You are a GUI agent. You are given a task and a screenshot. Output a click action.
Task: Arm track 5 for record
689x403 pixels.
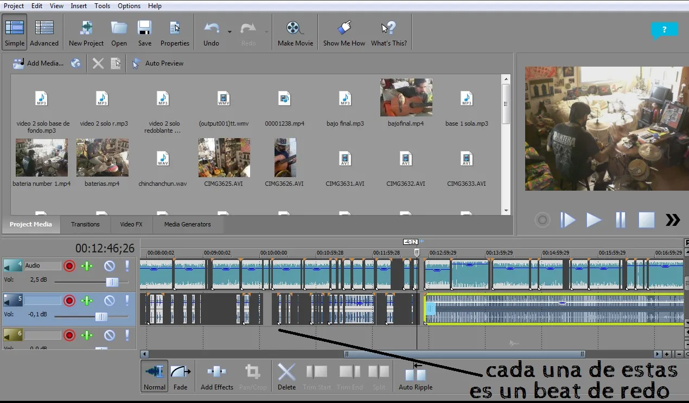(x=69, y=301)
